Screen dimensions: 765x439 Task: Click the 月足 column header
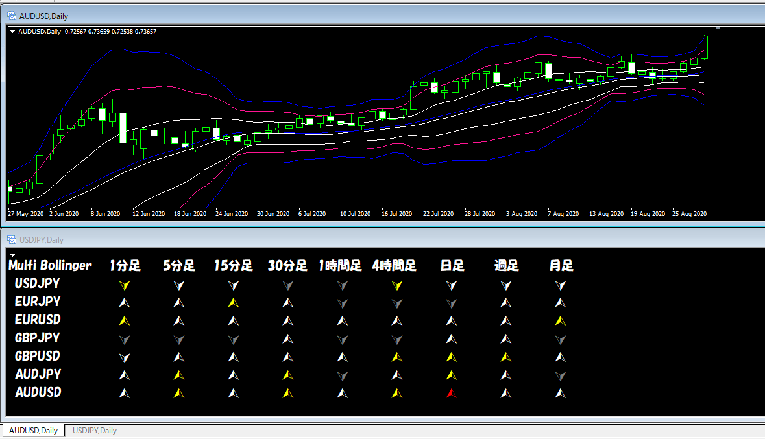[x=561, y=265]
